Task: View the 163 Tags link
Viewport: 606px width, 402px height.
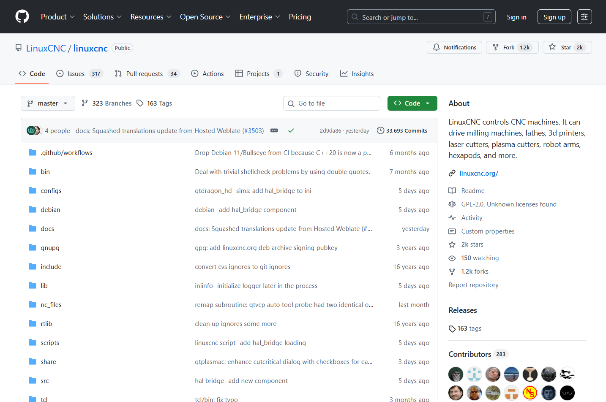Action: (154, 103)
